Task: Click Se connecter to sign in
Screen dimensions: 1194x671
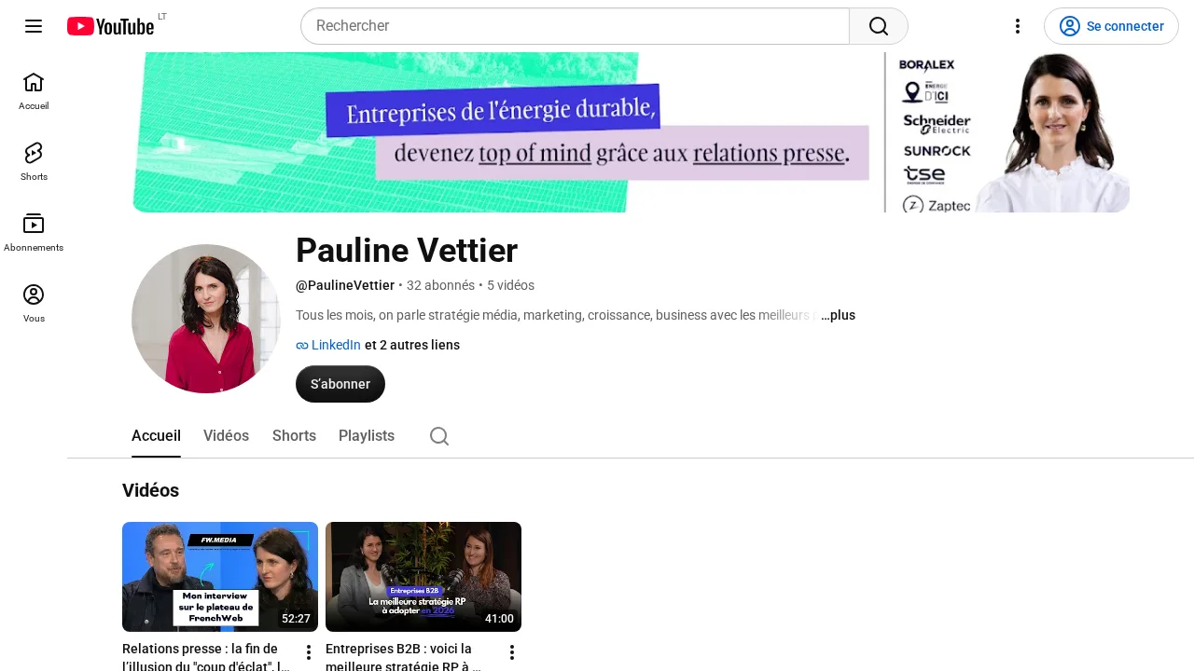Action: point(1111,26)
